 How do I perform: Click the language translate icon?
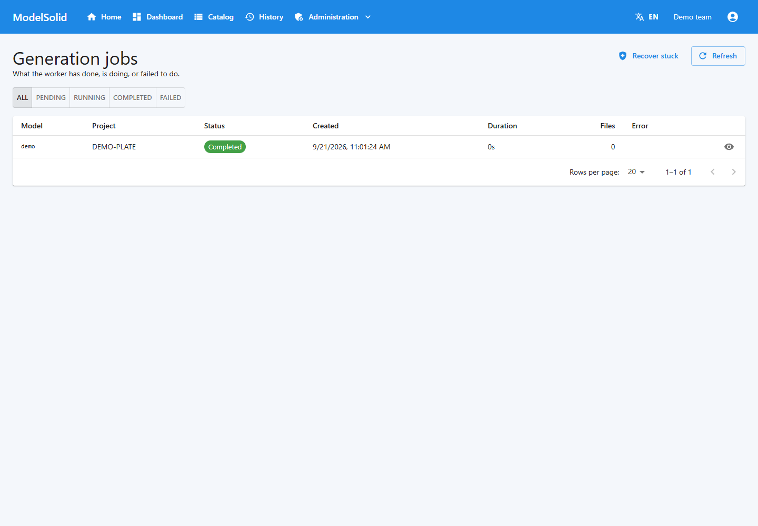(640, 17)
